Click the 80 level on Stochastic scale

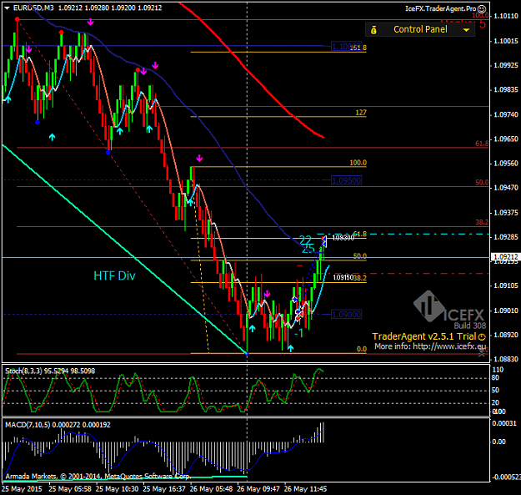click(495, 377)
